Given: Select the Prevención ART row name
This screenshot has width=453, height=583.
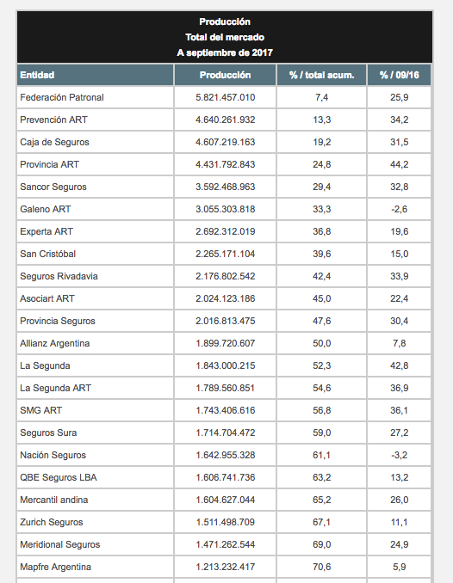Looking at the screenshot, I should point(53,120).
